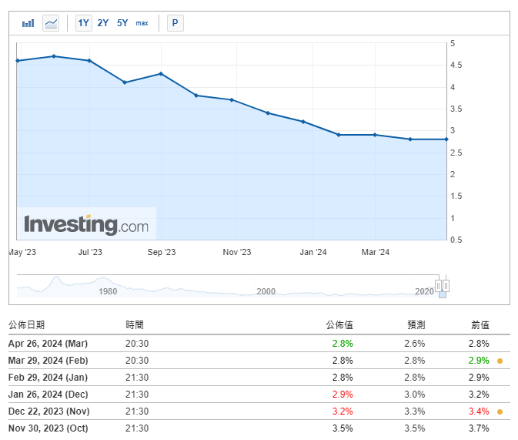Select the Apr 26, 2024 (Mar) row
The image size is (518, 440).
pyautogui.click(x=48, y=344)
